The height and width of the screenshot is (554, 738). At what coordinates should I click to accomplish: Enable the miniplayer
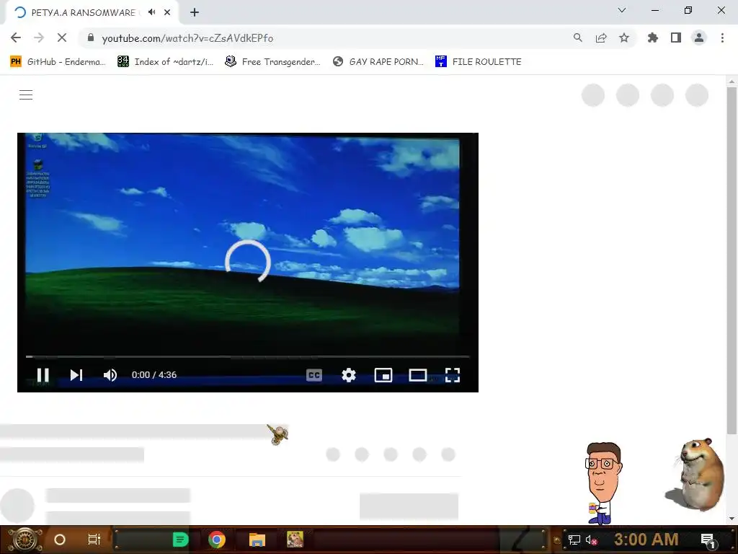tap(383, 375)
